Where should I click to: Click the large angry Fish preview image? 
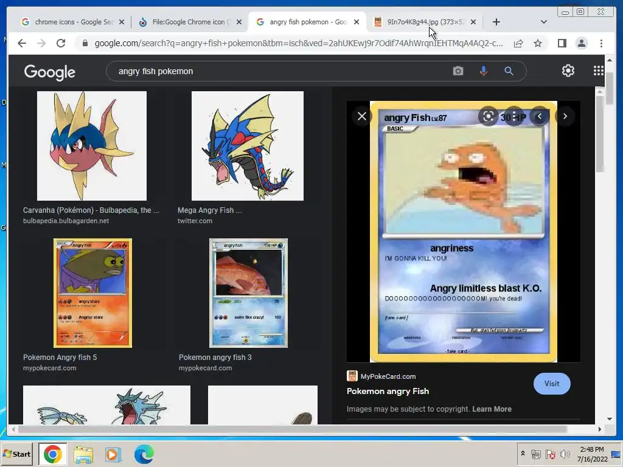(463, 232)
